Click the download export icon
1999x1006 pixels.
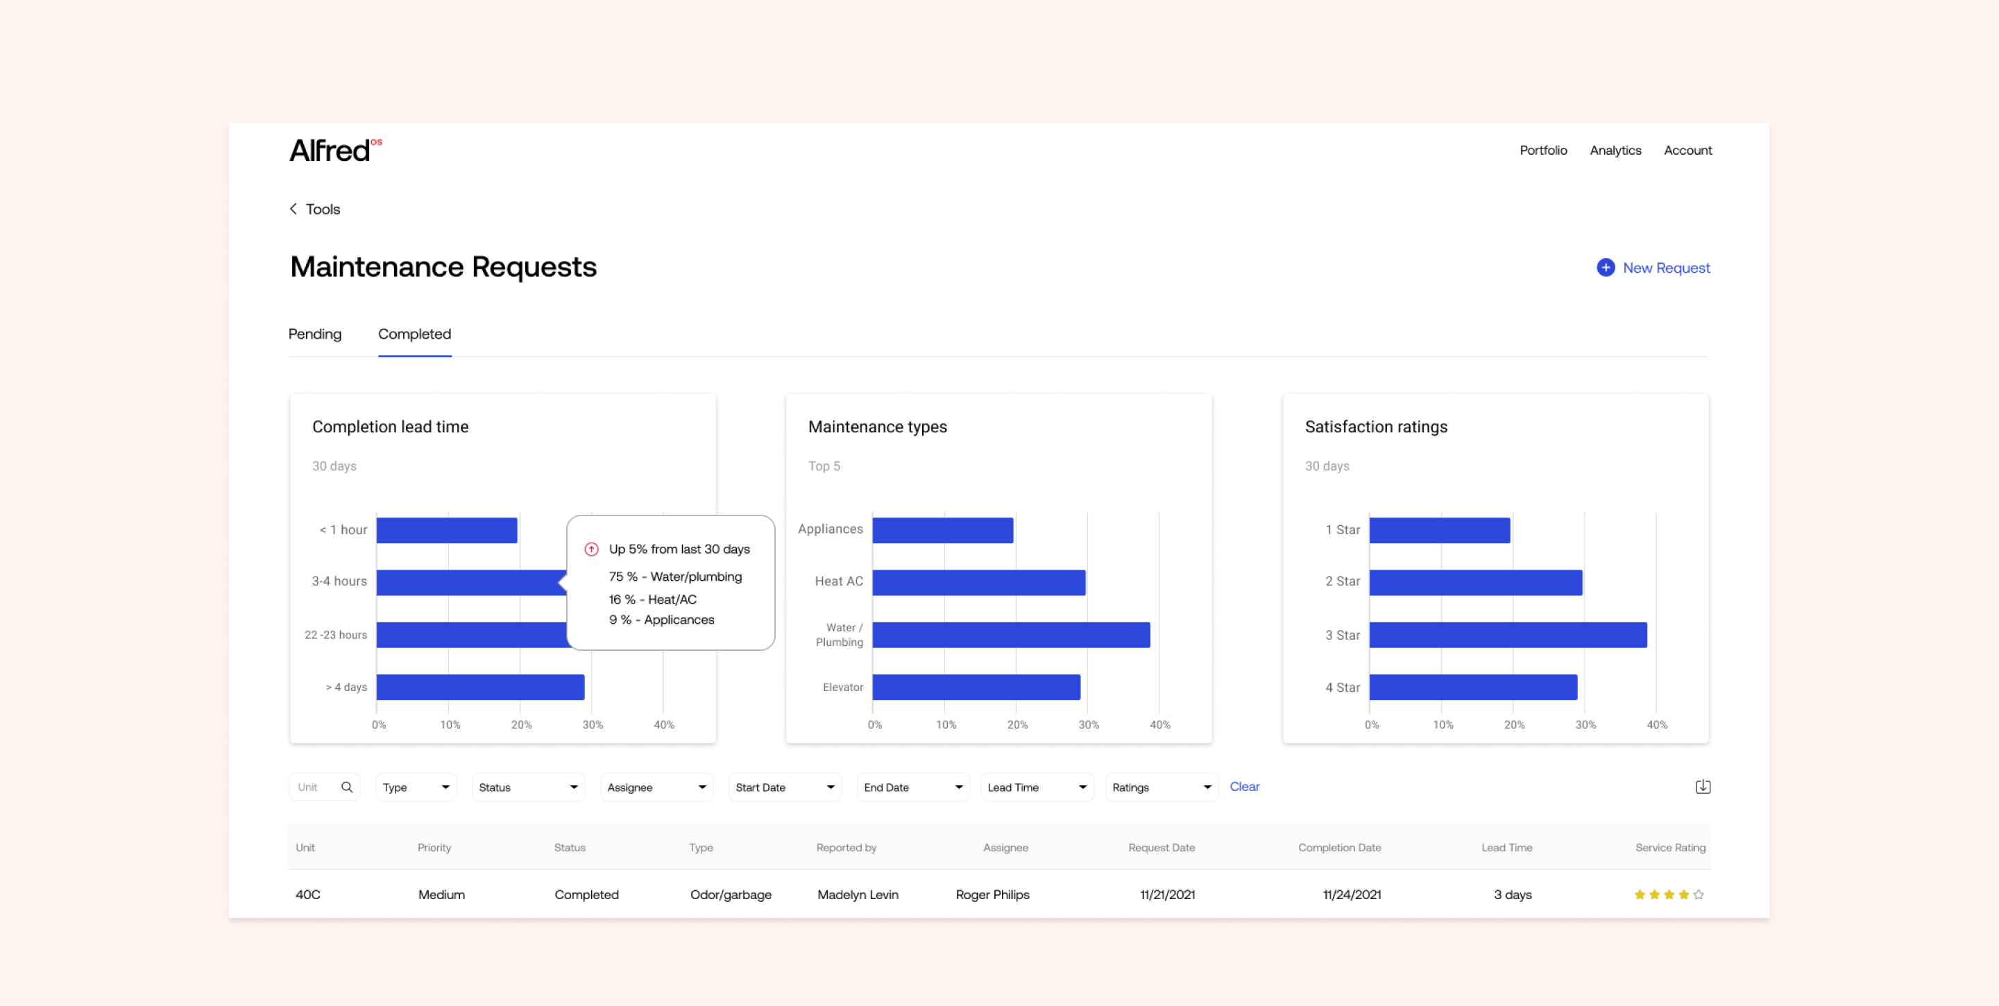point(1703,787)
